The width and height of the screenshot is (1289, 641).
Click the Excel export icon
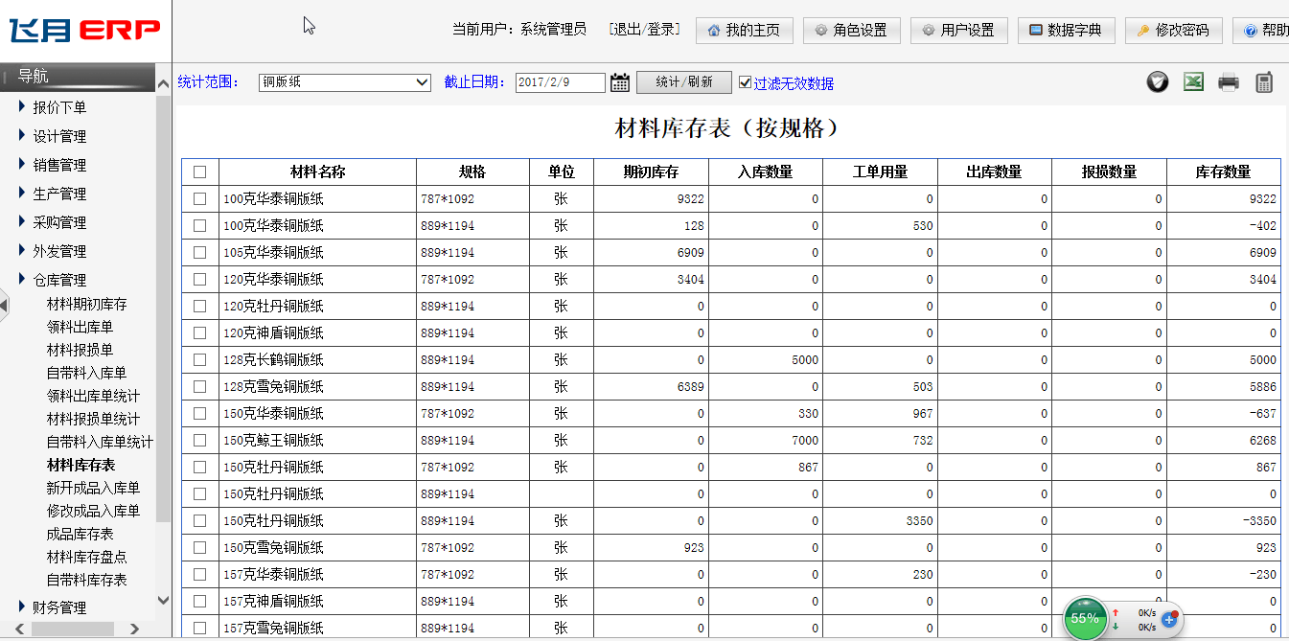[x=1193, y=82]
